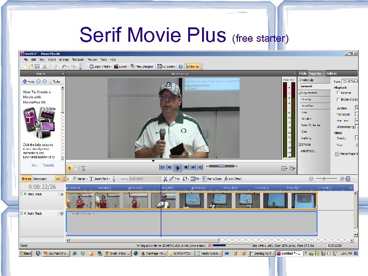Collapse the Effects section
Screen dimensions: 368x276
pos(300,144)
